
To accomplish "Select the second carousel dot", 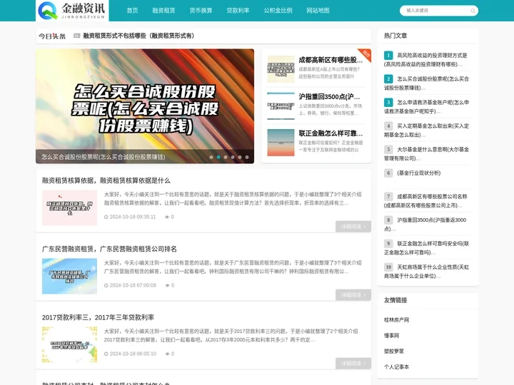I will tap(218, 157).
